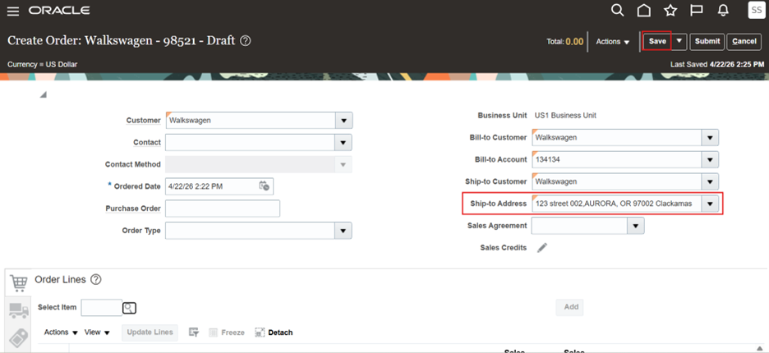
Task: Open Order Lines Actions menu
Action: [62, 332]
